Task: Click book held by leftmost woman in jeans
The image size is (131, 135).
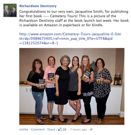Action: (x=42, y=84)
